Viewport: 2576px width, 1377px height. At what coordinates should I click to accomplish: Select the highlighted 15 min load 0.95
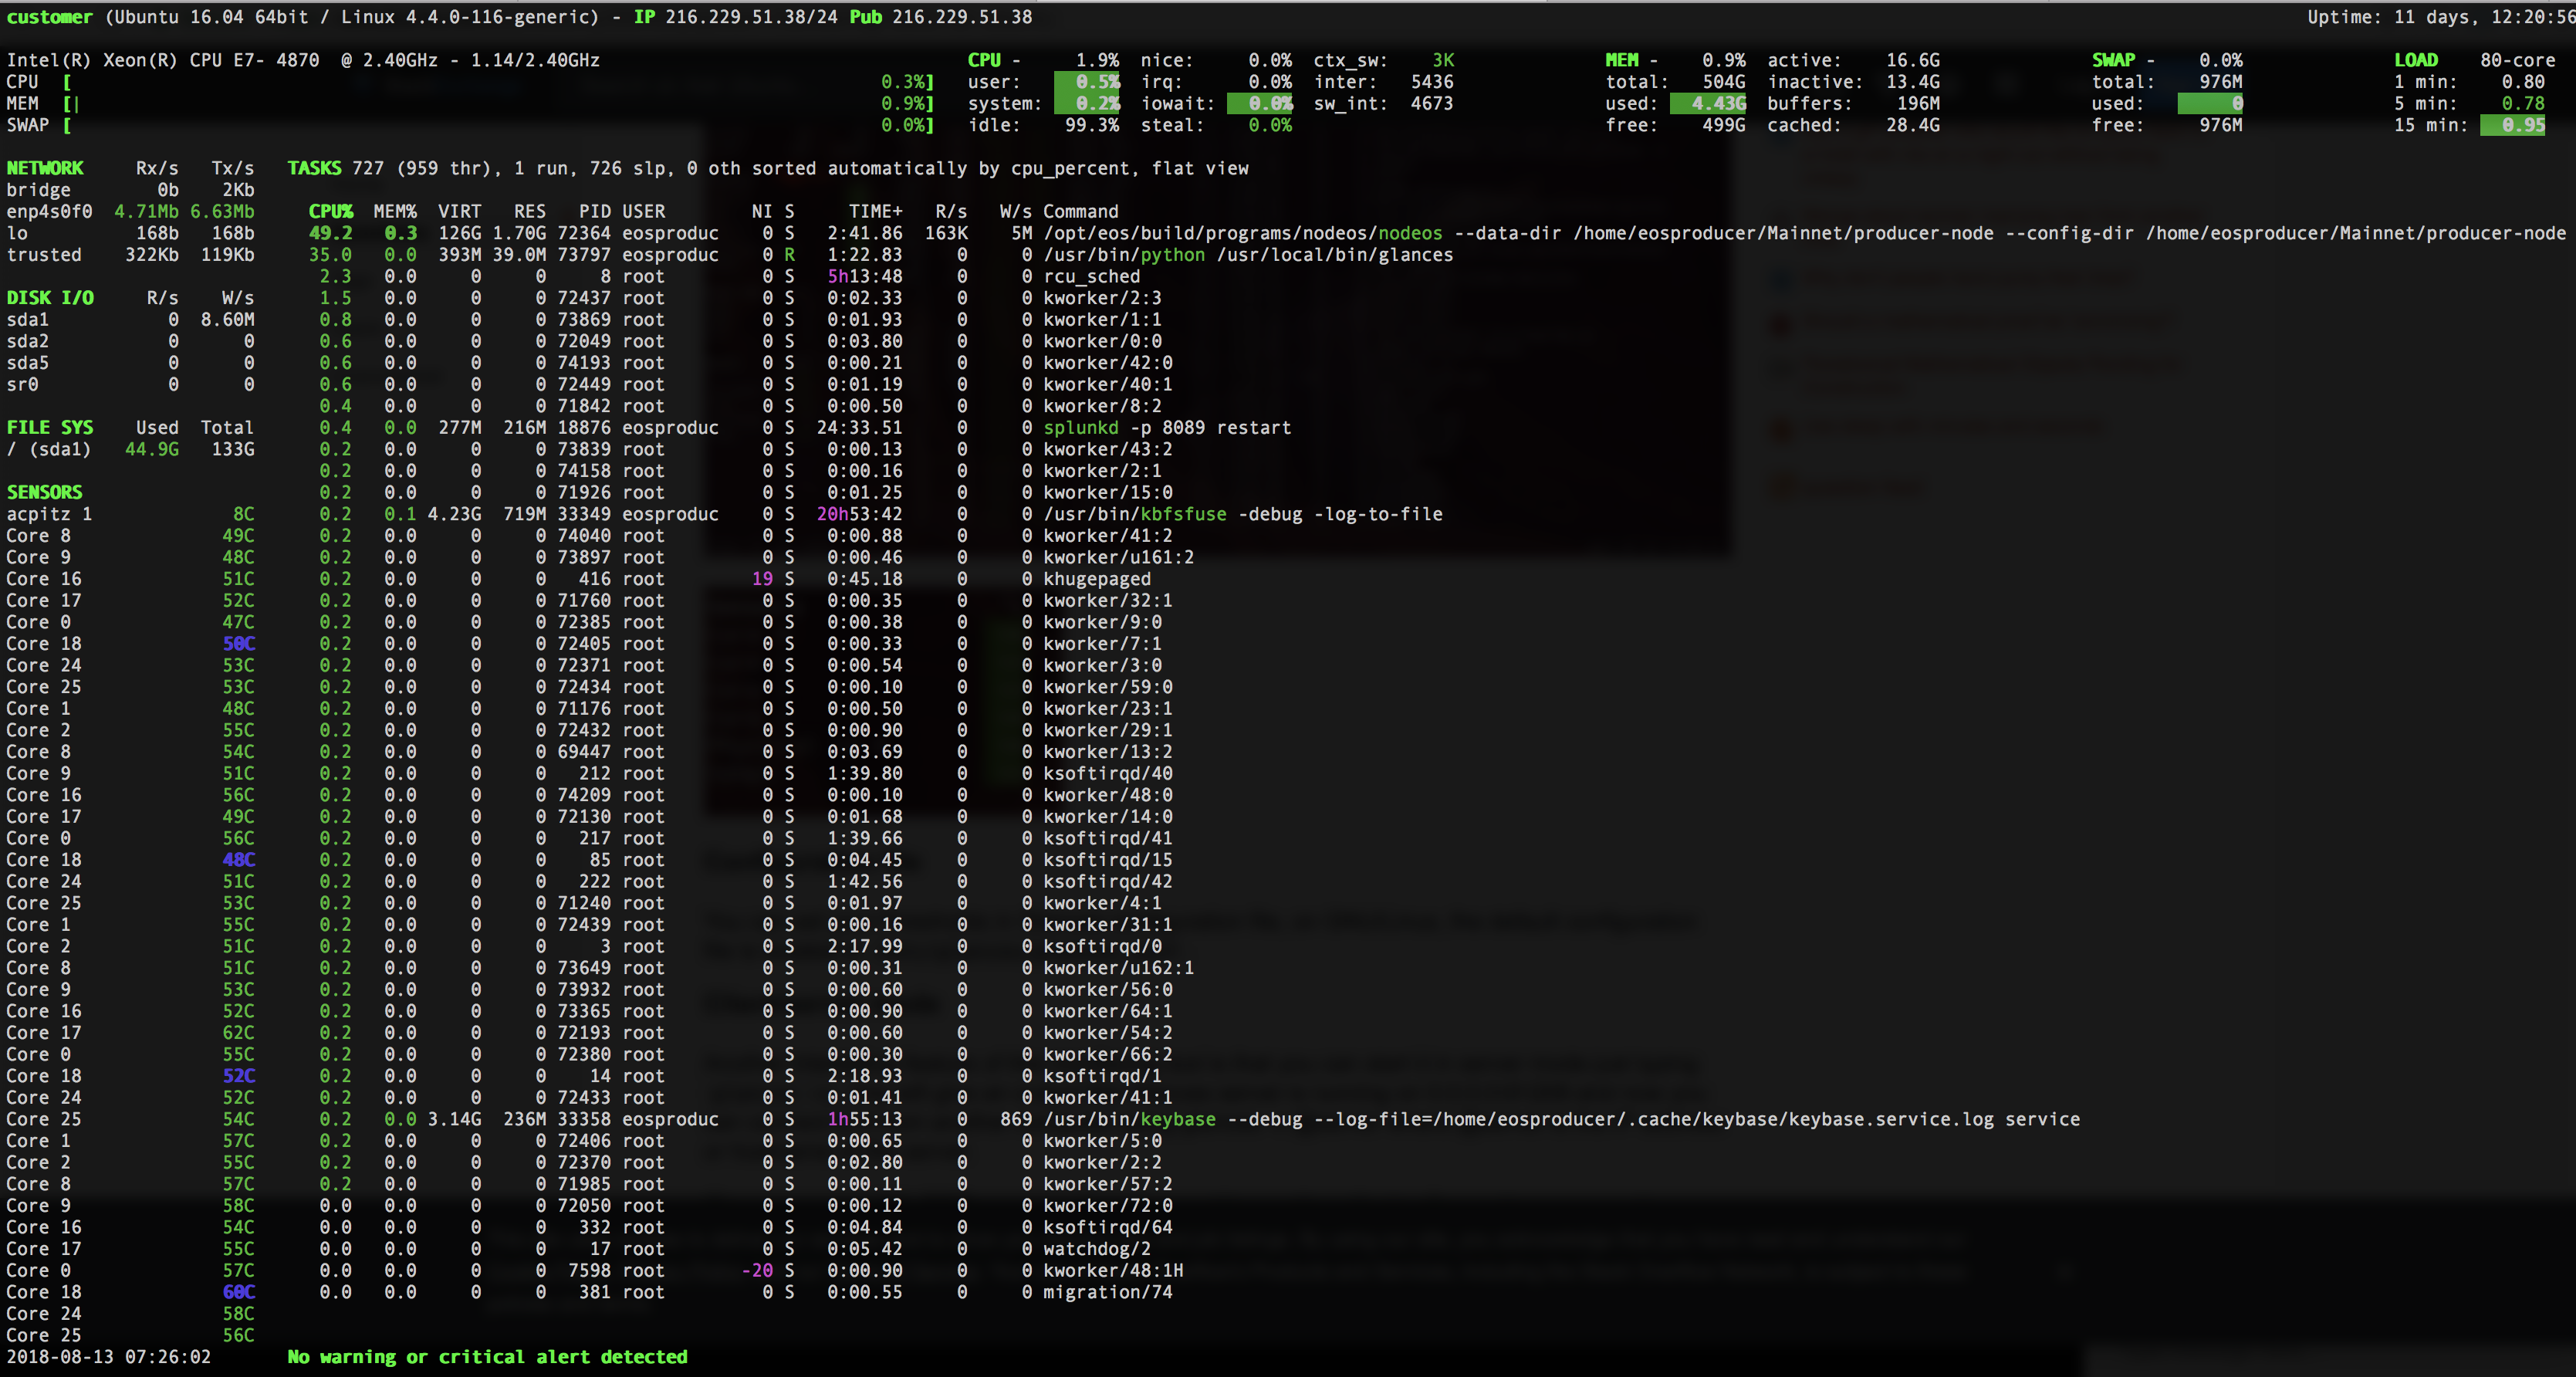(x=2513, y=125)
